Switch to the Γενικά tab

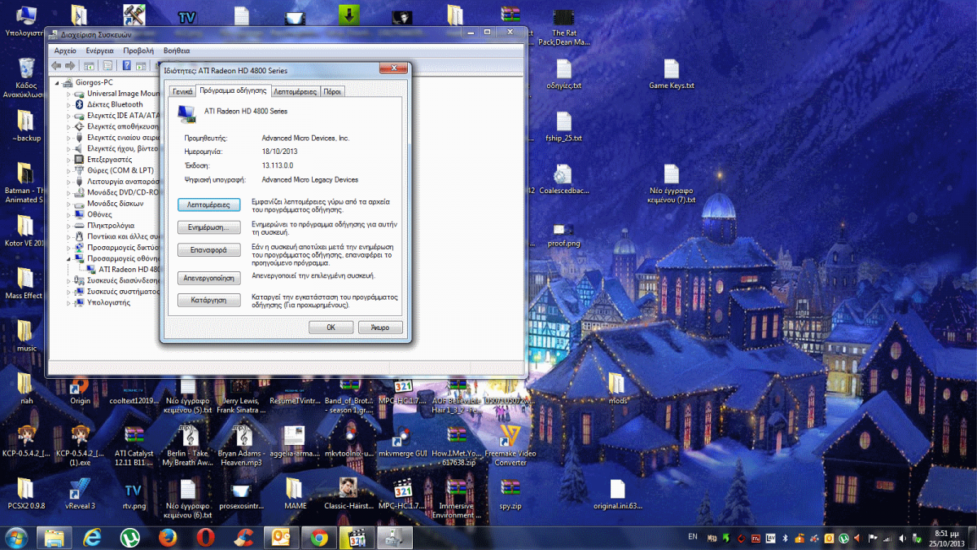tap(182, 92)
